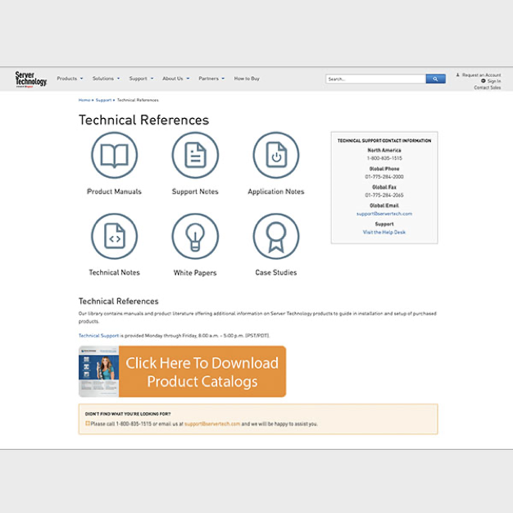Image resolution: width=513 pixels, height=513 pixels.
Task: Follow the Visit the Help Desk link
Action: pos(384,232)
